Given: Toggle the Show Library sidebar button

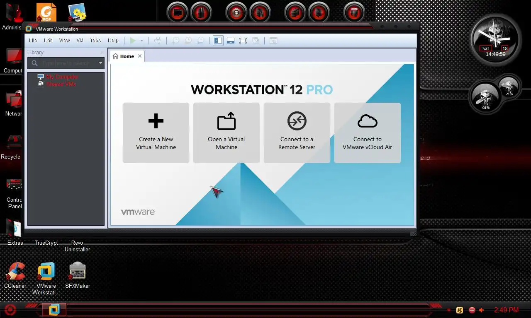Looking at the screenshot, I should pyautogui.click(x=218, y=41).
